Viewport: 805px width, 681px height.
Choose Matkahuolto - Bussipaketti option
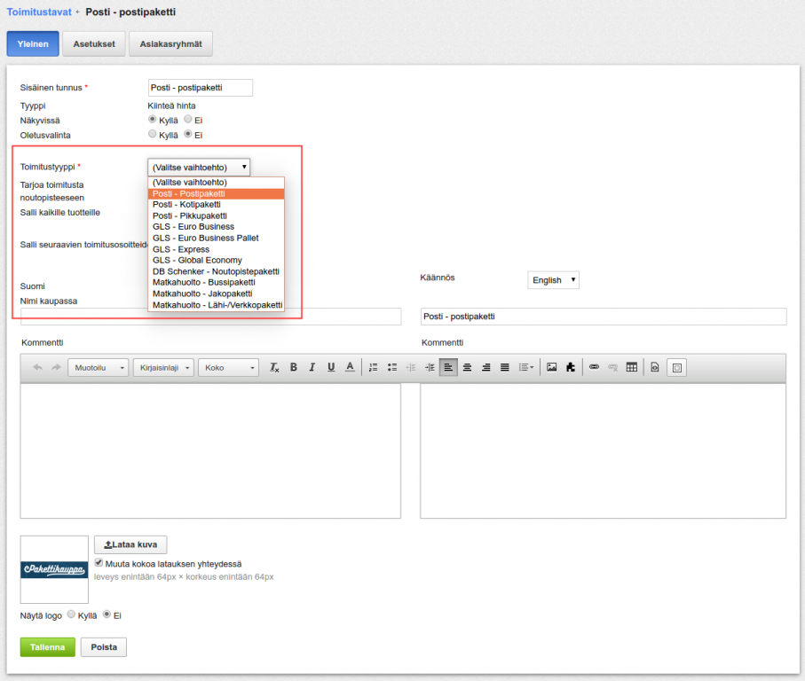tap(217, 283)
